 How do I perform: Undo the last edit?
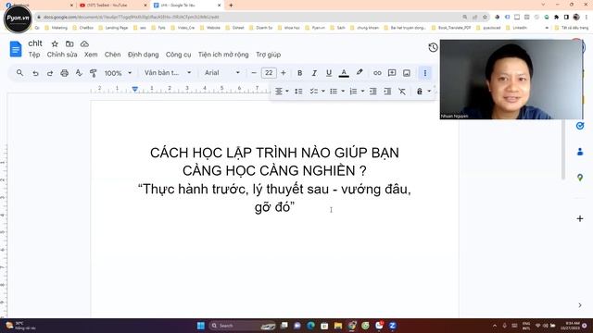(35, 73)
